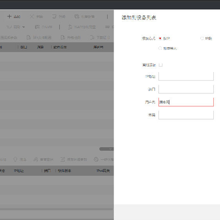Select the IP段 radio button
The width and height of the screenshot is (220, 220).
202,38
